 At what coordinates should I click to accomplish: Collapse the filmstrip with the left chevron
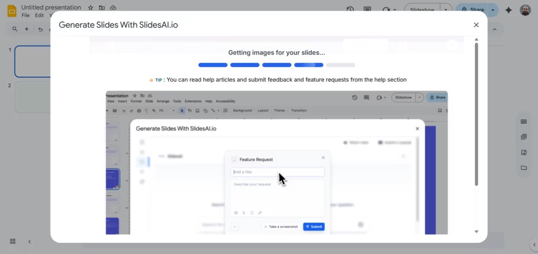(29, 241)
